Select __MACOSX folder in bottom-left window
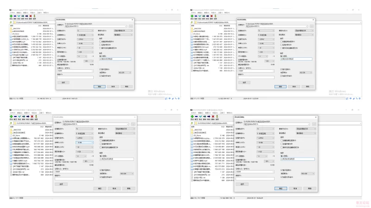The height and width of the screenshot is (208, 371). point(16,130)
